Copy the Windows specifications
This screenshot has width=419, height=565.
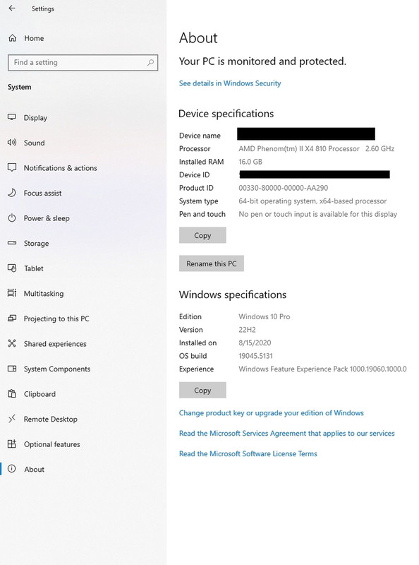point(202,391)
